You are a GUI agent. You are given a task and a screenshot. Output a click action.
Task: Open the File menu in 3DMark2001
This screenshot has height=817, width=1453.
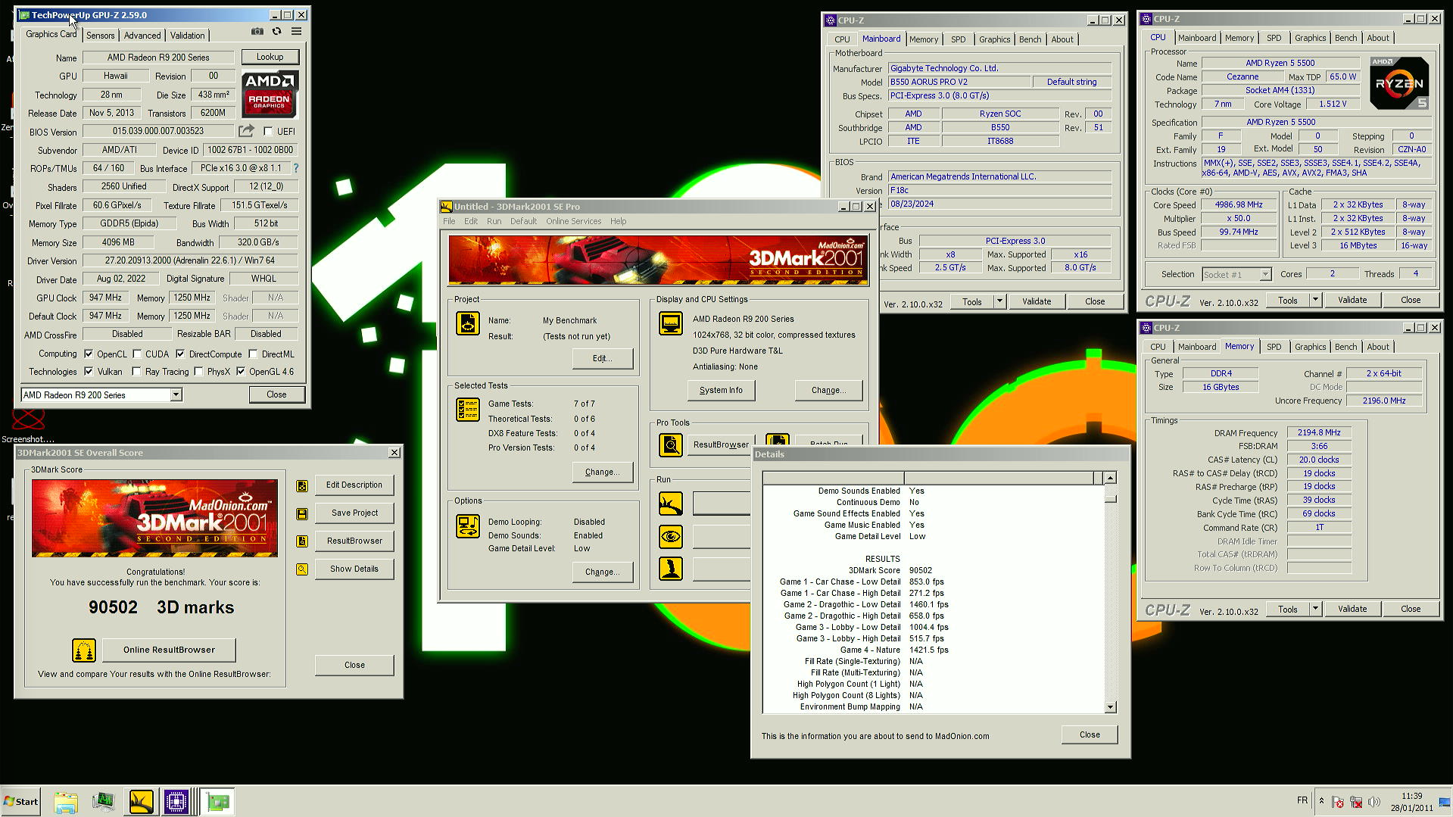pyautogui.click(x=449, y=222)
